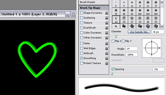The height and width of the screenshot is (95, 166).
Task: Open the Brush Tip Shape section
Action: 94,8
